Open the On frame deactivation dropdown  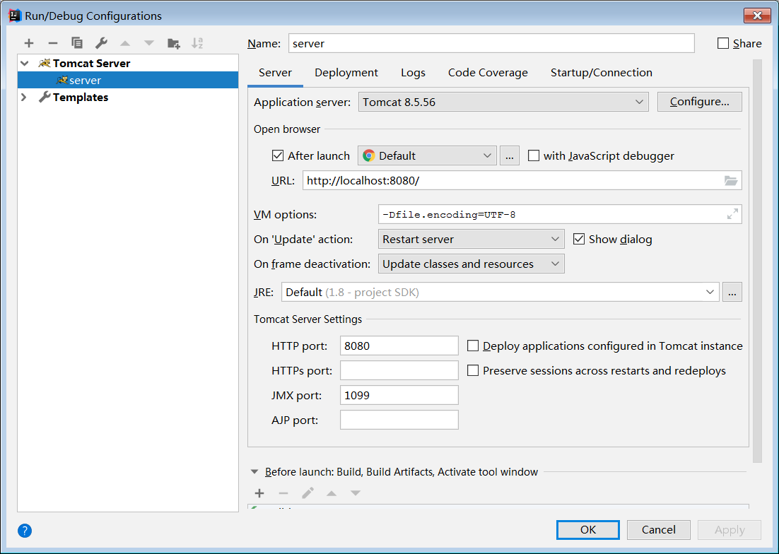[x=471, y=264]
